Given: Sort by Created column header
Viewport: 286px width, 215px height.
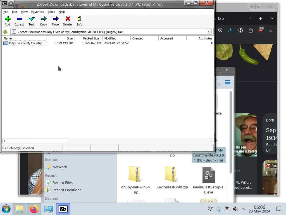Looking at the screenshot, I should click(144, 38).
